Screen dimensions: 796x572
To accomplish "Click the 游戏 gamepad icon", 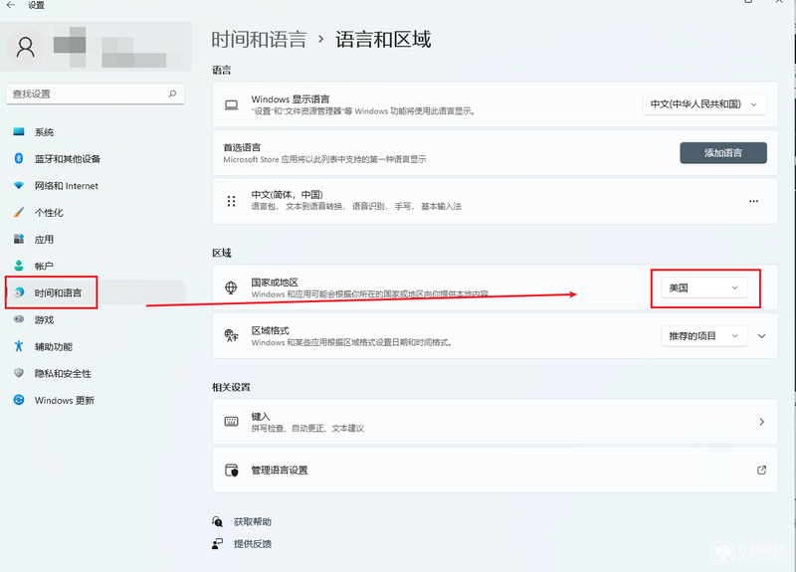I will click(19, 319).
